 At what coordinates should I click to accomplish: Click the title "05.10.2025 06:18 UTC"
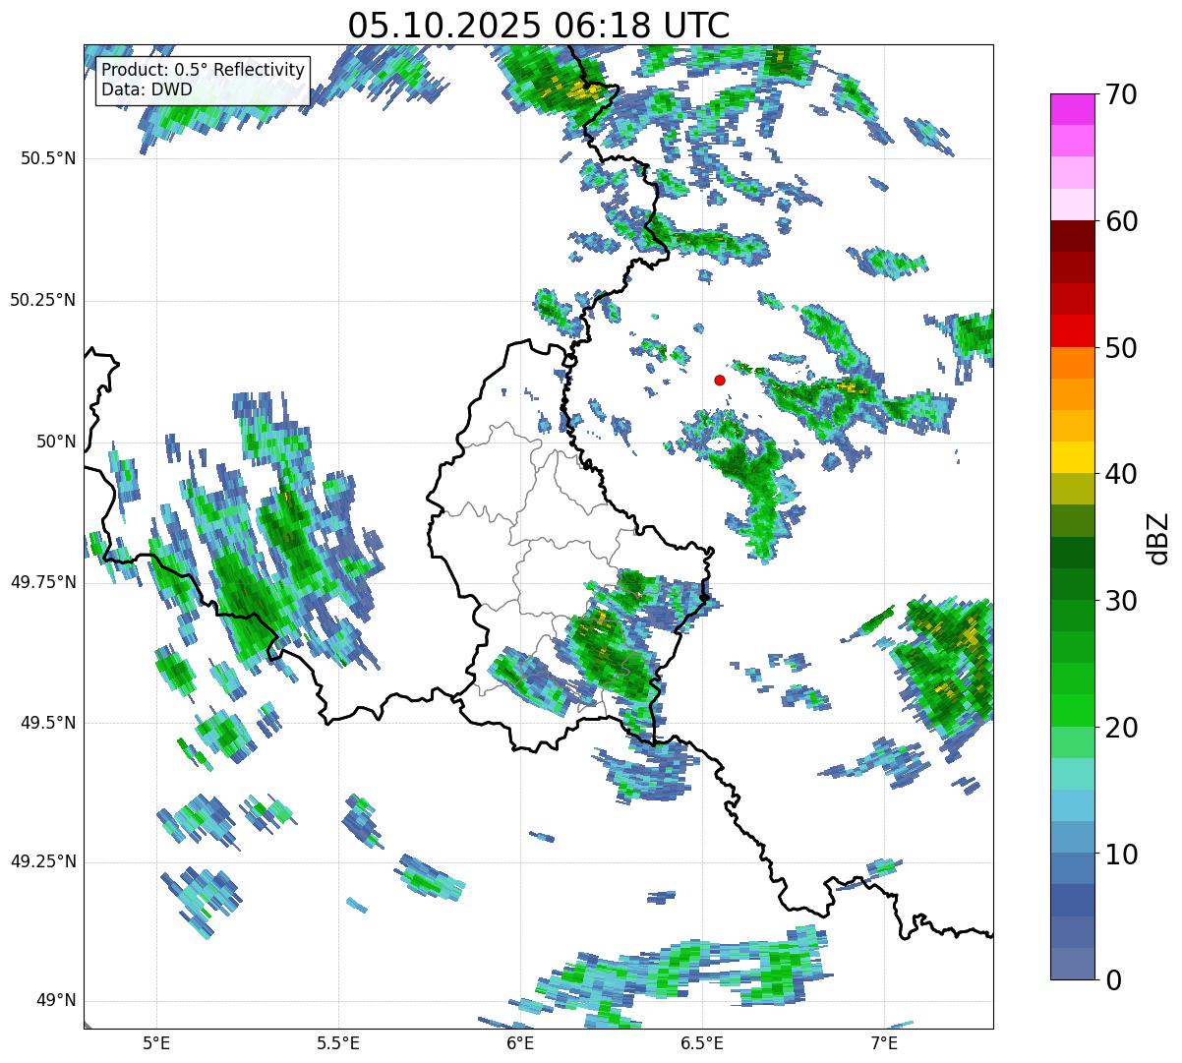click(539, 26)
